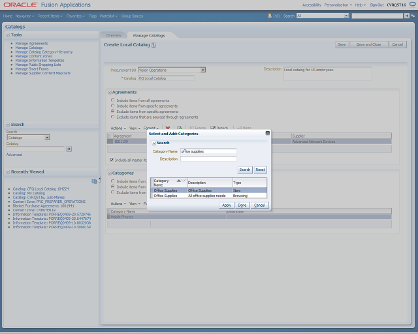Click the Home link in navigation bar
418x334 pixels.
coord(7,16)
